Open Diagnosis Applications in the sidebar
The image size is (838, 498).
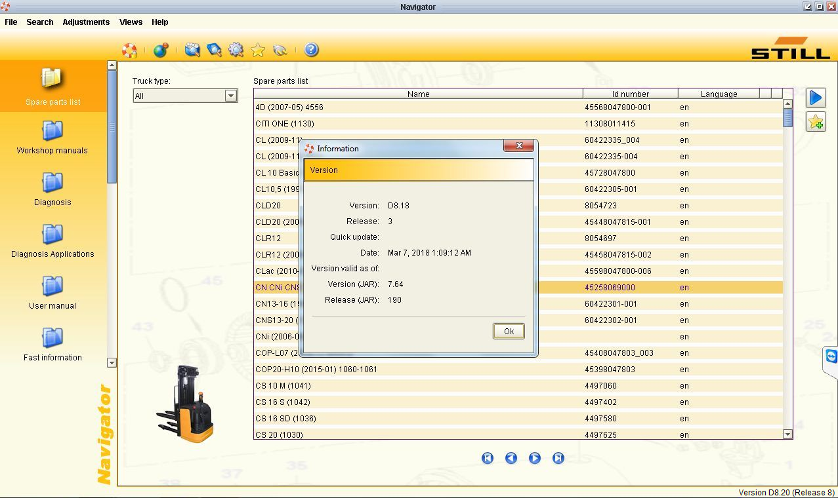pyautogui.click(x=52, y=241)
